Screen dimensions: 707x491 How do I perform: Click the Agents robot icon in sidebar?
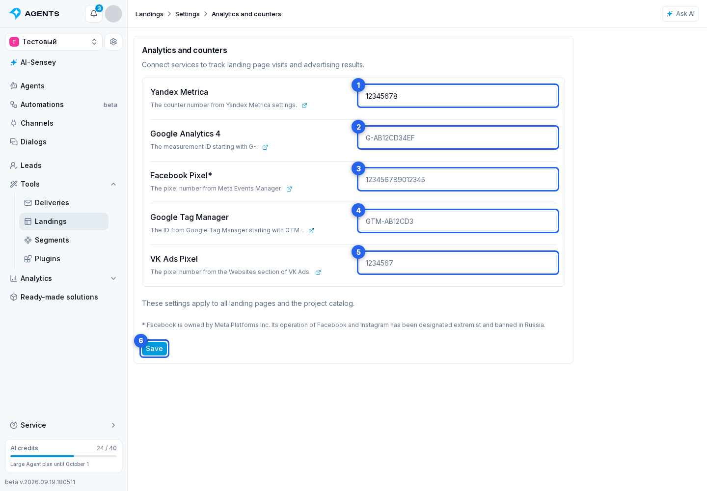14,86
